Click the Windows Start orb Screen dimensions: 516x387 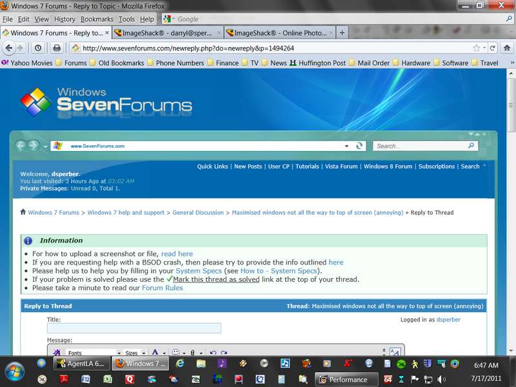[14, 372]
